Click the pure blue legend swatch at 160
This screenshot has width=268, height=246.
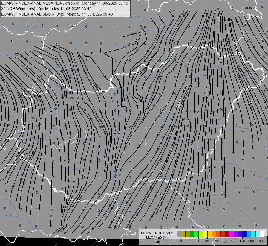(244, 234)
